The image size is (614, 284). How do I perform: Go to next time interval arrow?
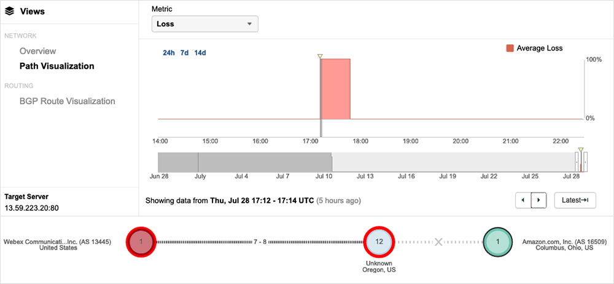[538, 200]
